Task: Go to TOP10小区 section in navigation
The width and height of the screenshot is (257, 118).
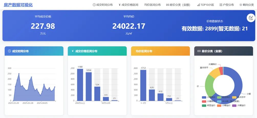Action: click(207, 5)
